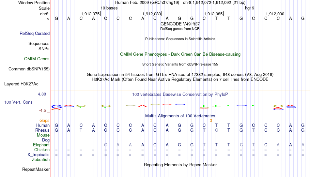Image resolution: width=310 pixels, height=177 pixels.
Task: Select the Zebrafish species row label
Action: [41, 160]
